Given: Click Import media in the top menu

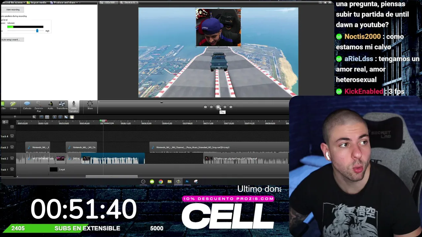Looking at the screenshot, I should 37,3.
